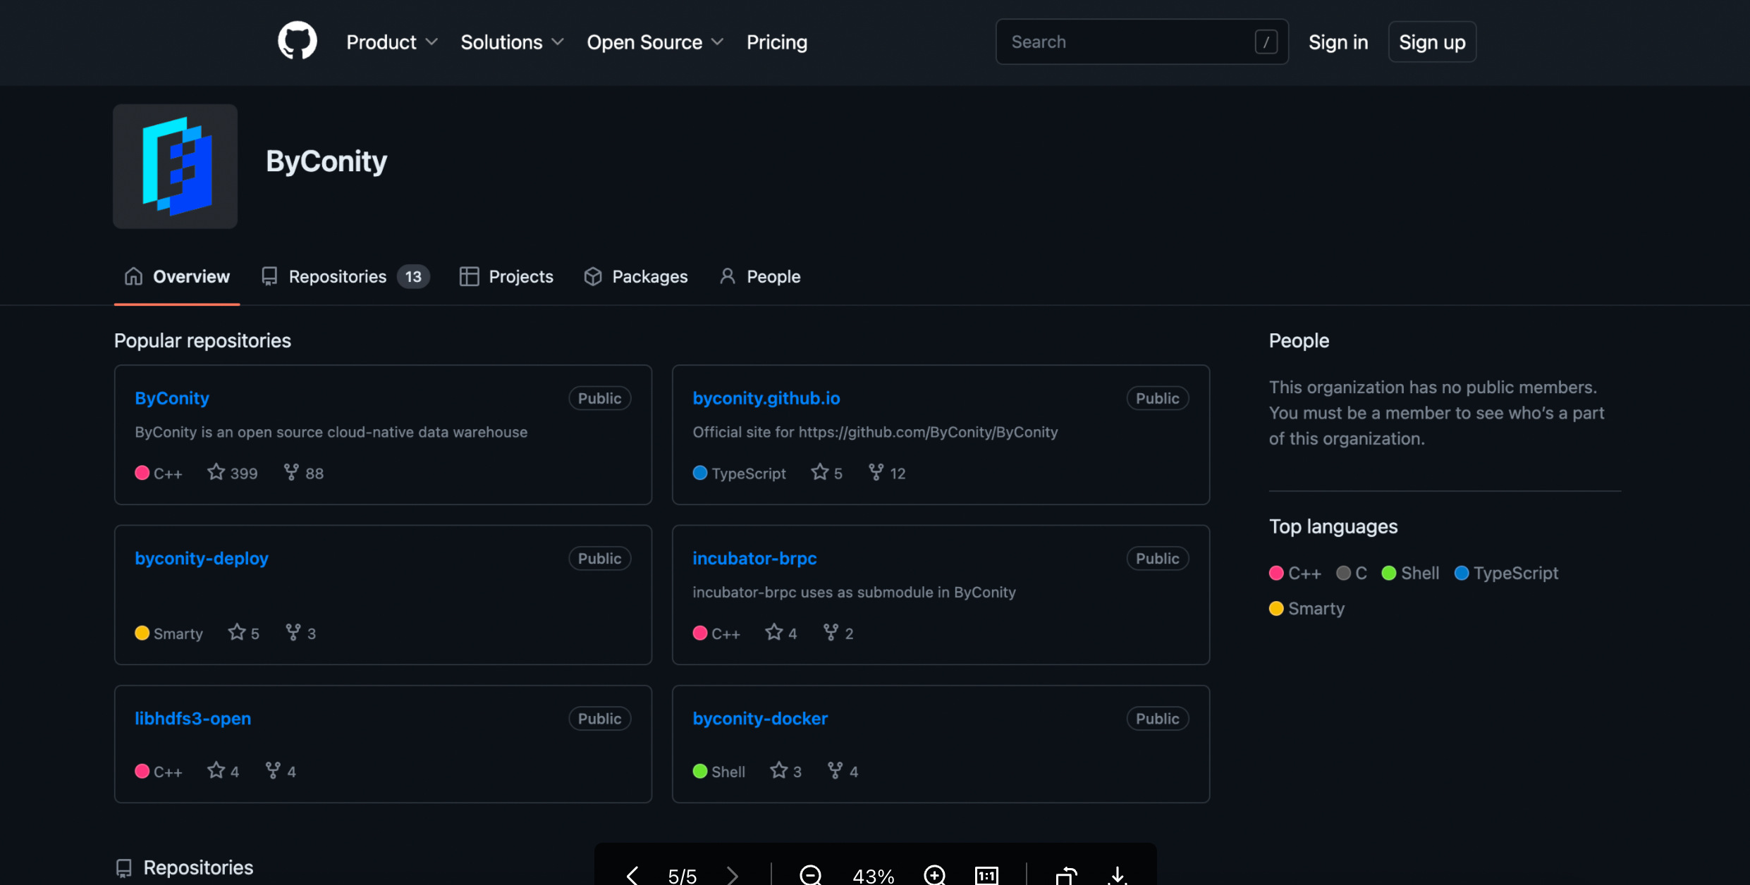The width and height of the screenshot is (1750, 885).
Task: Click the zoom out magnifier icon
Action: pyautogui.click(x=811, y=875)
